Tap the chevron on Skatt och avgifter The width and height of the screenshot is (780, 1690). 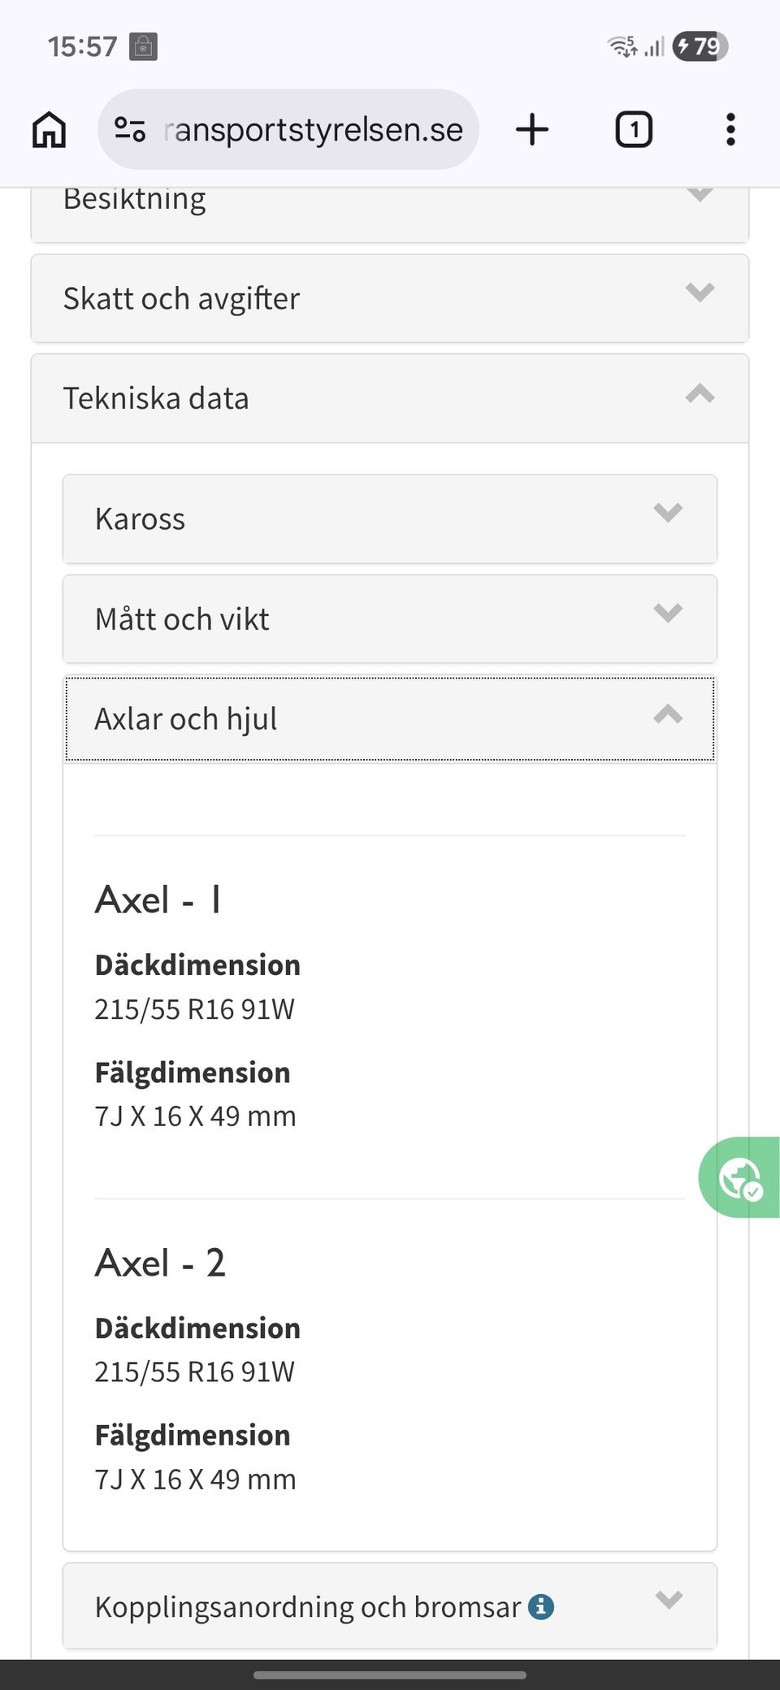[700, 292]
